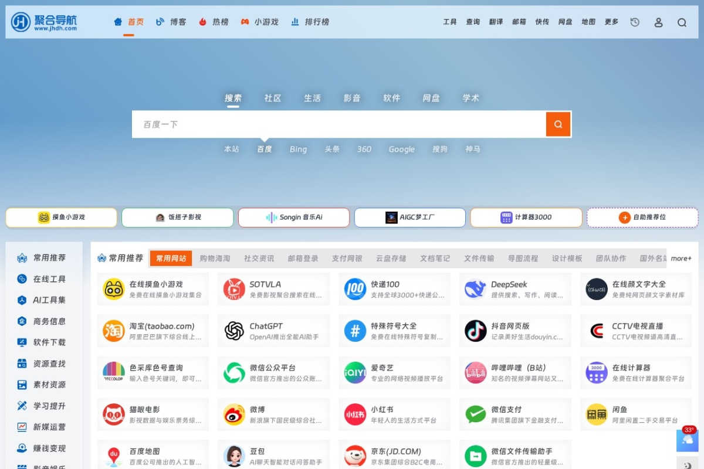Image resolution: width=704 pixels, height=469 pixels.
Task: Open the AIGC梦工厂 promo button
Action: (410, 217)
